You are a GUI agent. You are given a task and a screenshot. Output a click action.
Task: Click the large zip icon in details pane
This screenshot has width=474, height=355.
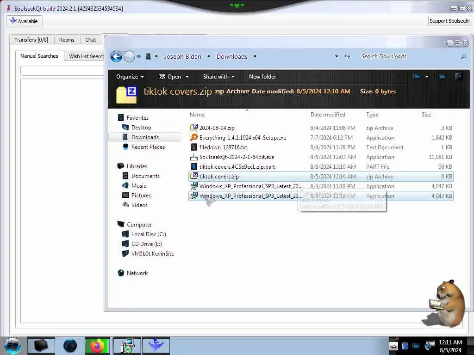coord(126,94)
